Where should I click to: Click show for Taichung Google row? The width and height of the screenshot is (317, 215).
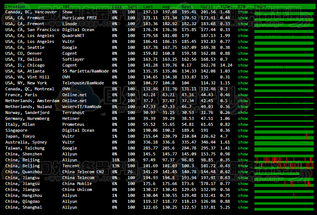point(243,148)
